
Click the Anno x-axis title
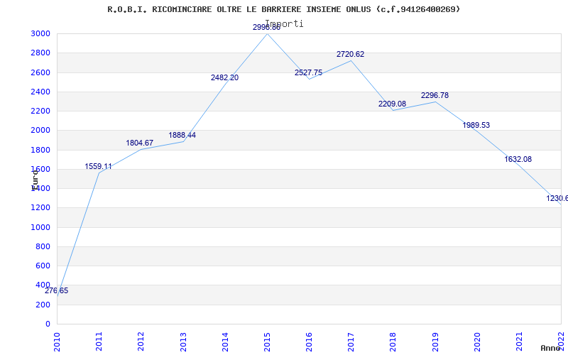click(551, 348)
